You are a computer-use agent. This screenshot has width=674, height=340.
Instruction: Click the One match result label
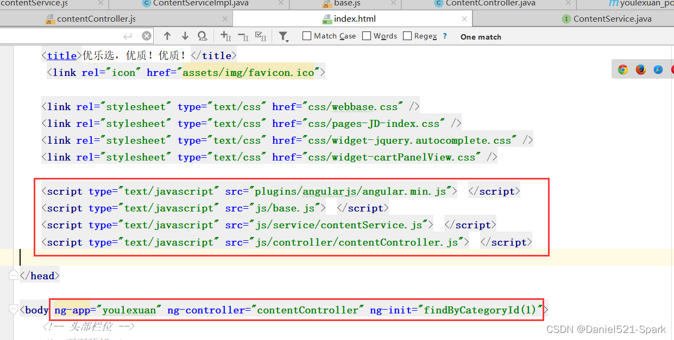coord(481,37)
